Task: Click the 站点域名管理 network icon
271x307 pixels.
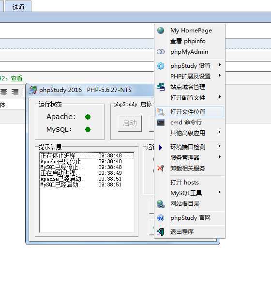Action: point(161,87)
